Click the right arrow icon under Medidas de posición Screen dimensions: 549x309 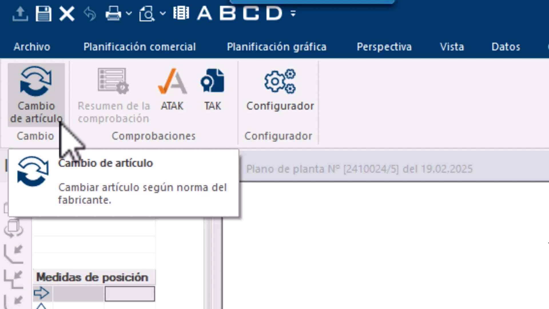coord(41,293)
